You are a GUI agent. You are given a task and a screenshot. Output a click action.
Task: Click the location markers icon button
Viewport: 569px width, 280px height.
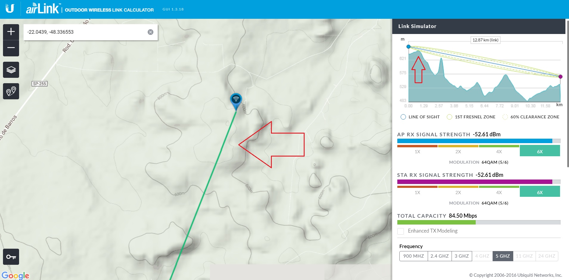(11, 91)
